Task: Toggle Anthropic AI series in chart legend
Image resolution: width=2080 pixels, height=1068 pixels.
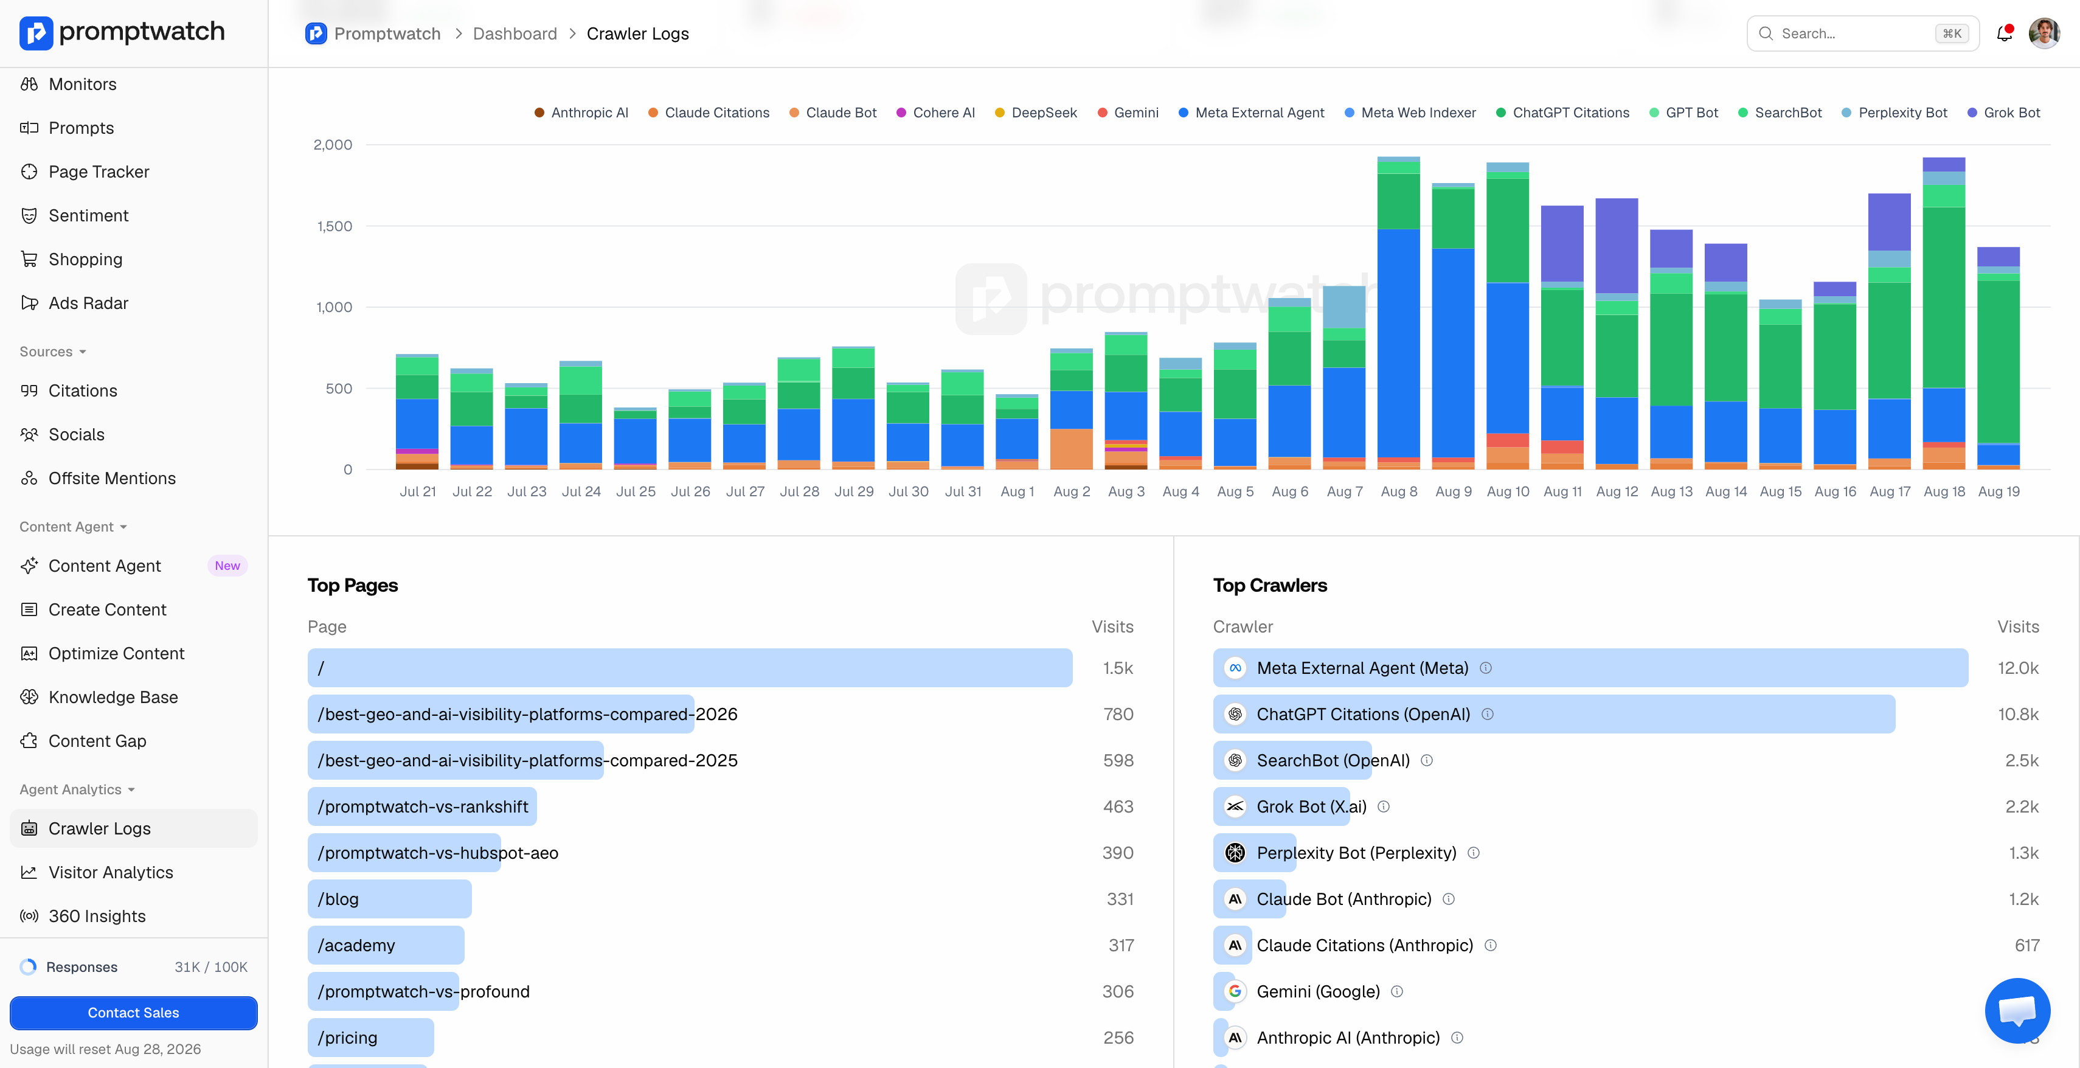Action: [581, 113]
